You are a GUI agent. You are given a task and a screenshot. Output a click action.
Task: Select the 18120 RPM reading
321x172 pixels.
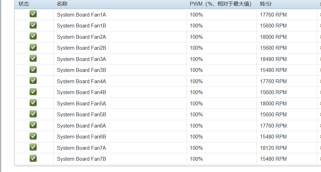click(273, 148)
